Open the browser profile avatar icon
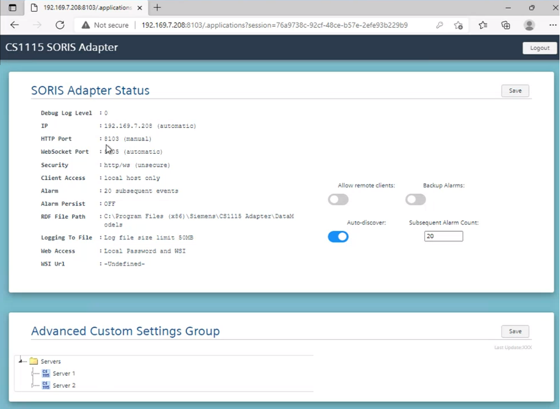 pyautogui.click(x=529, y=25)
